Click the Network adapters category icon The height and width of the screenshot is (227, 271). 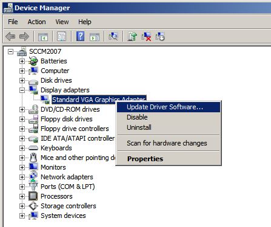tap(33, 176)
